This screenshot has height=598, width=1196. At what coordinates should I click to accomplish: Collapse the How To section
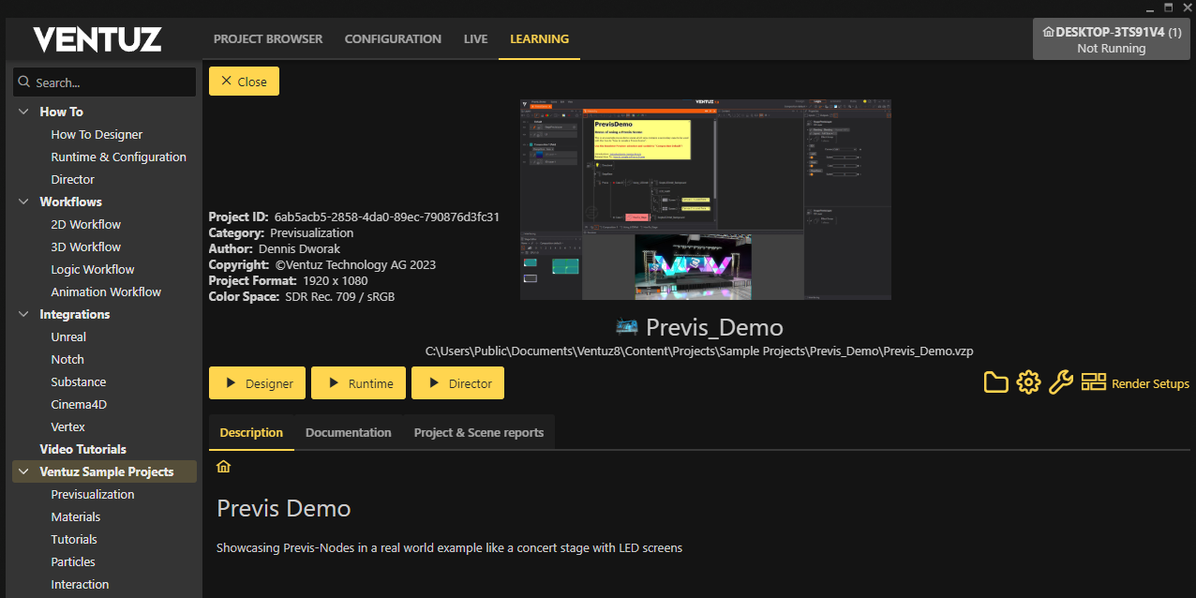23,112
